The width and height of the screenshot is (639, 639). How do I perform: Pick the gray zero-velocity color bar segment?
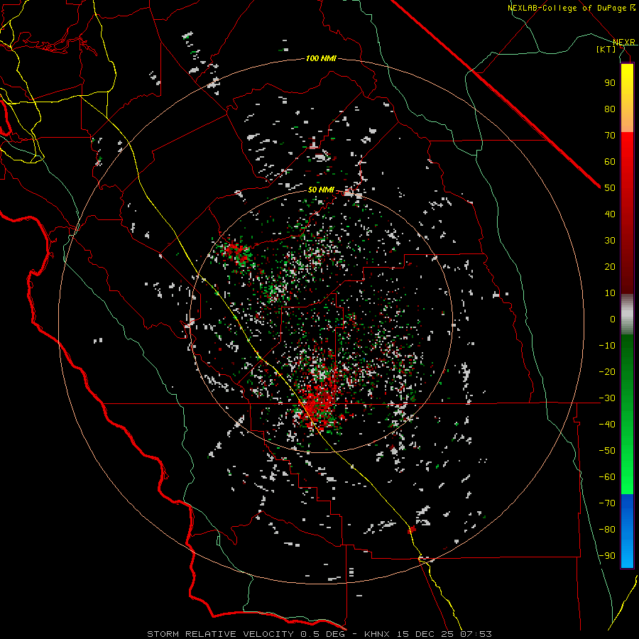pos(627,314)
